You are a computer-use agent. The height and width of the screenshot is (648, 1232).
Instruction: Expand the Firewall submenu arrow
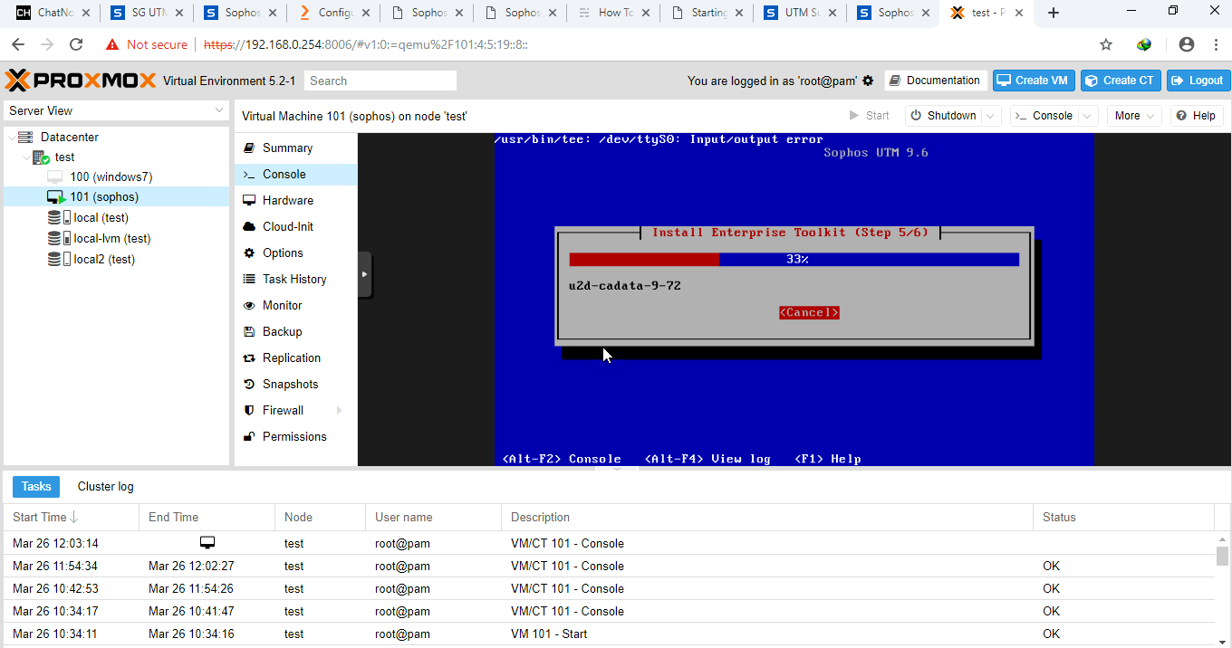tap(340, 410)
